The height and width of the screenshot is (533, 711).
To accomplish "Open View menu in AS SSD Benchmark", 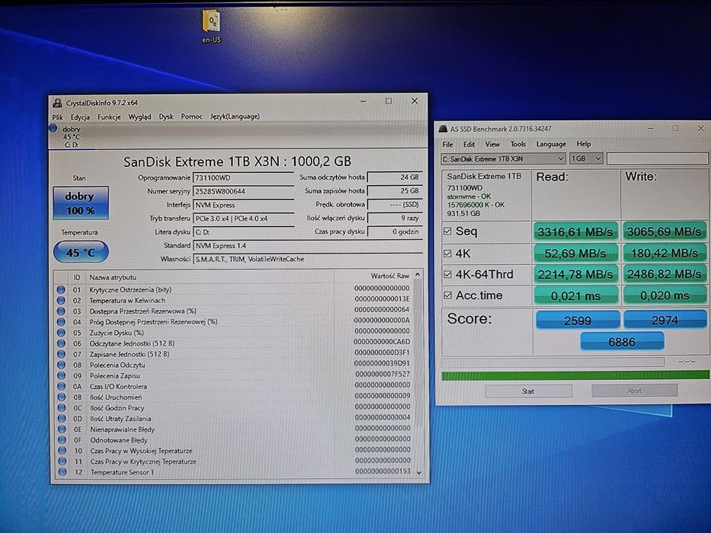I will pyautogui.click(x=492, y=144).
